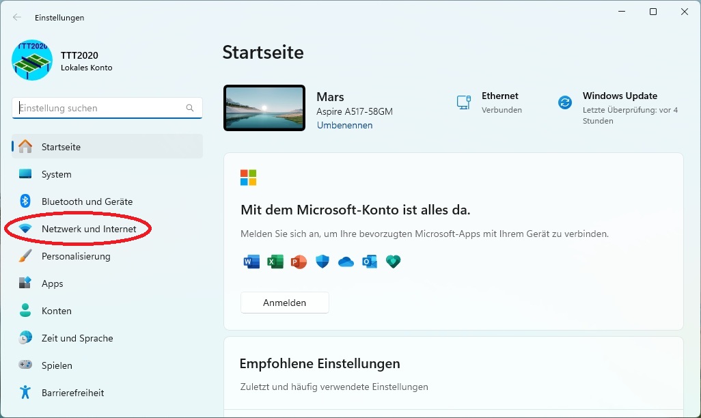
Task: Click the Konten person icon
Action: (25, 310)
